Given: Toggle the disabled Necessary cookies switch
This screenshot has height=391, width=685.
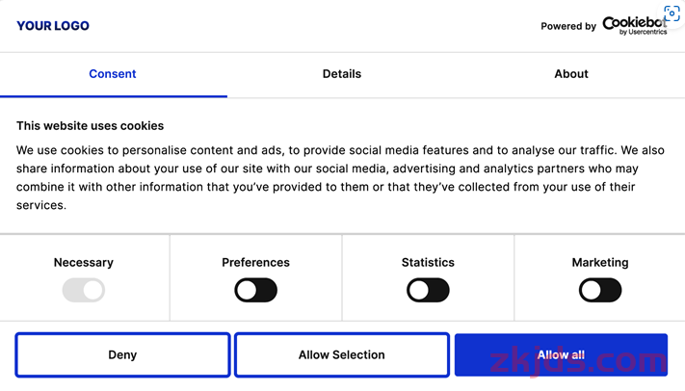Looking at the screenshot, I should tap(84, 290).
